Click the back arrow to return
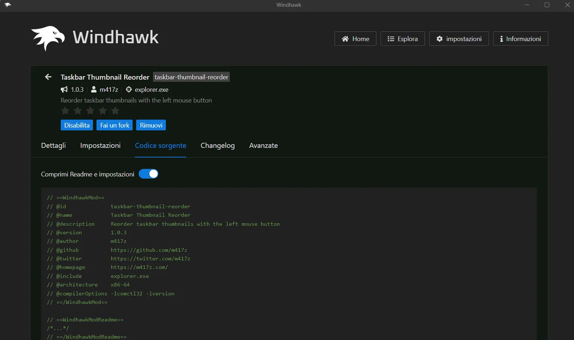The image size is (574, 340). pyautogui.click(x=48, y=77)
